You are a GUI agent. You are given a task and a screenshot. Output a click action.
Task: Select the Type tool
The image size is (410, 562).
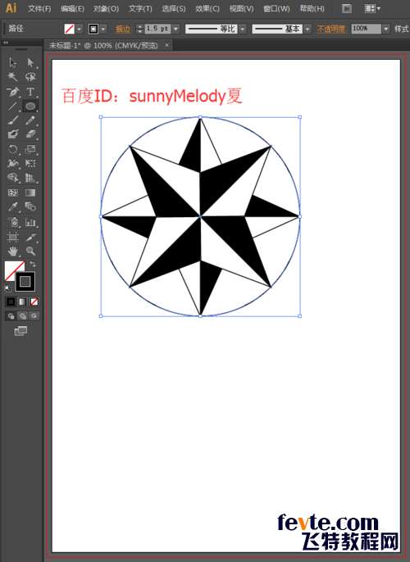30,92
